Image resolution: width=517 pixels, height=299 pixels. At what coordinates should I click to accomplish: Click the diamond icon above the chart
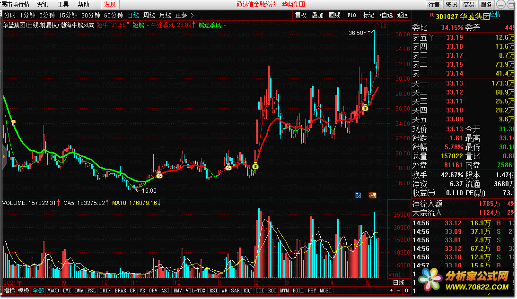[377, 25]
